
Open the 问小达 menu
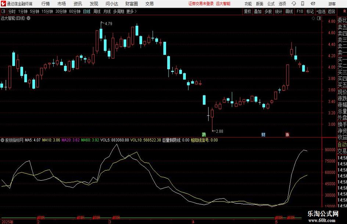[112, 4]
